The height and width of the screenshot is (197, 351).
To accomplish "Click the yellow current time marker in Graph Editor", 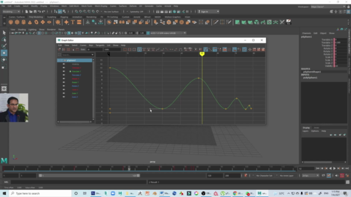I will click(202, 54).
